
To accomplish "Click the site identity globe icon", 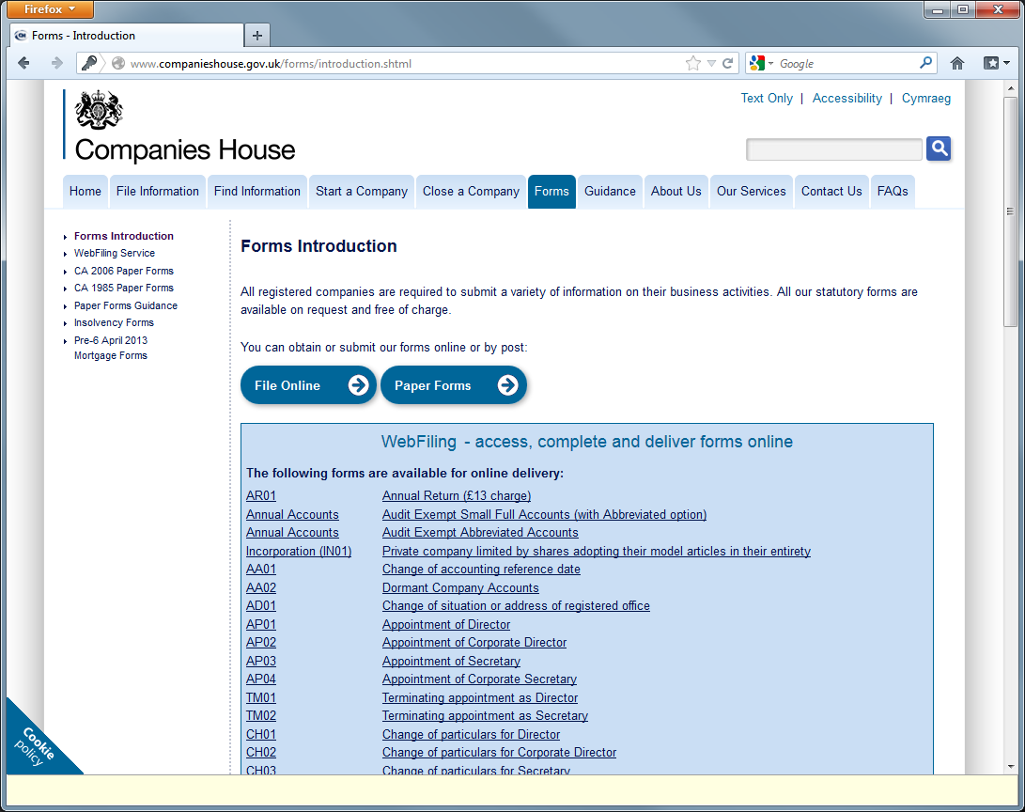I will click(x=117, y=63).
